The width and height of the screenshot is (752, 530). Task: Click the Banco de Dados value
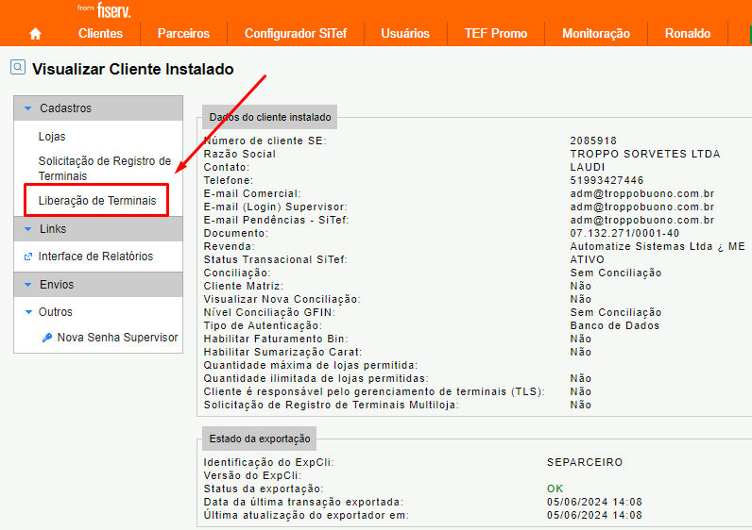click(x=615, y=325)
